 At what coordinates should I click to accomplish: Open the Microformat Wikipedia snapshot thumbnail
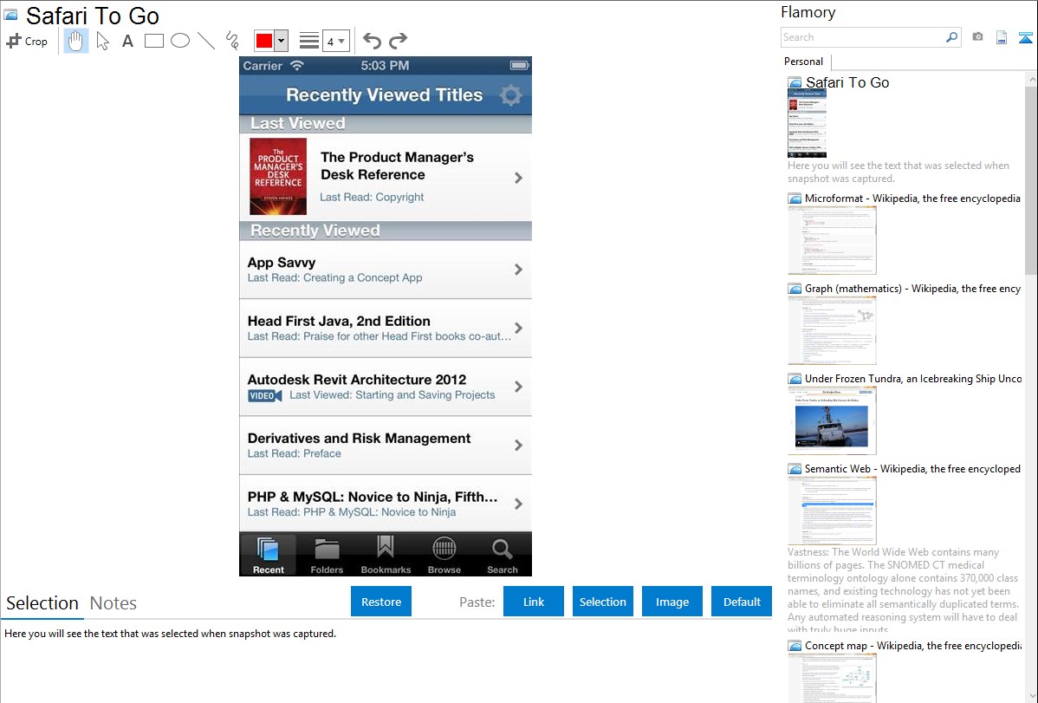[832, 240]
